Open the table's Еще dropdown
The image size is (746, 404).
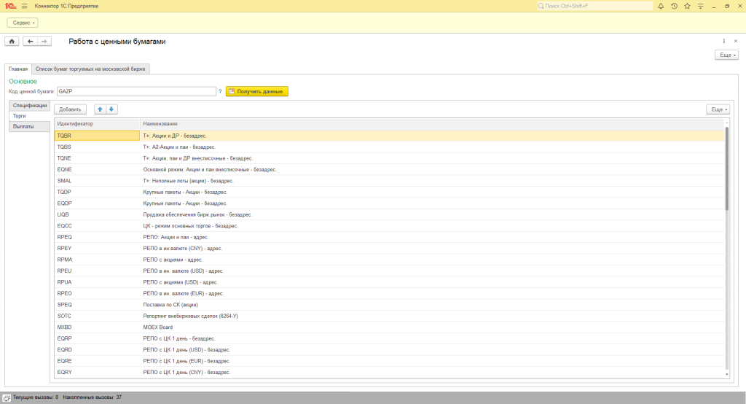click(x=718, y=109)
